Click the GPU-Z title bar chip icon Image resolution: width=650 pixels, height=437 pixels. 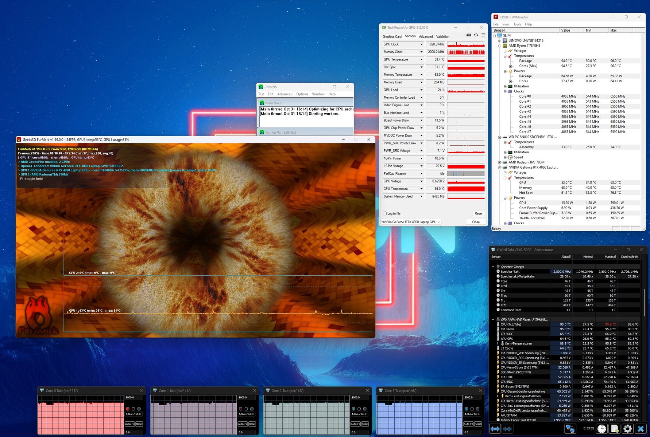[383, 27]
